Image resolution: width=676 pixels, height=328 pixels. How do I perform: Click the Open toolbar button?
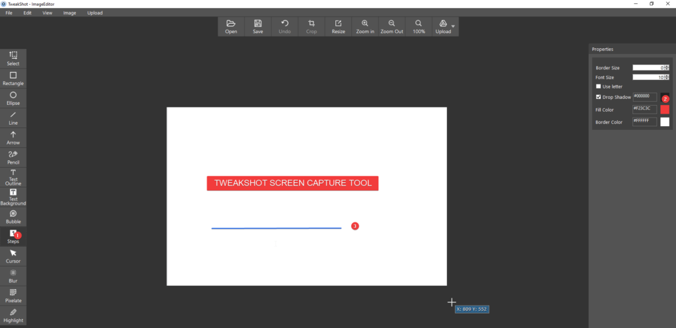pyautogui.click(x=231, y=26)
